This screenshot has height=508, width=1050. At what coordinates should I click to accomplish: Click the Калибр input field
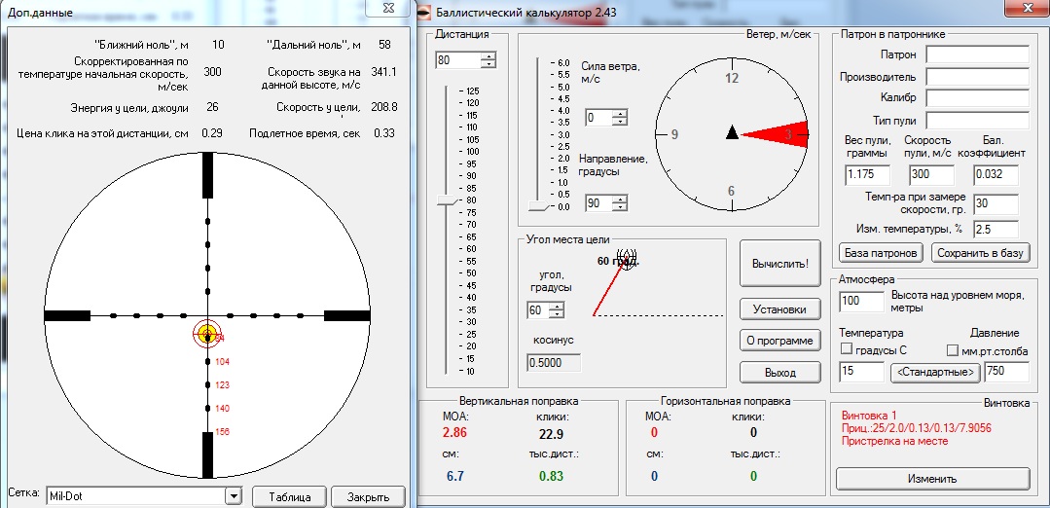(x=977, y=98)
